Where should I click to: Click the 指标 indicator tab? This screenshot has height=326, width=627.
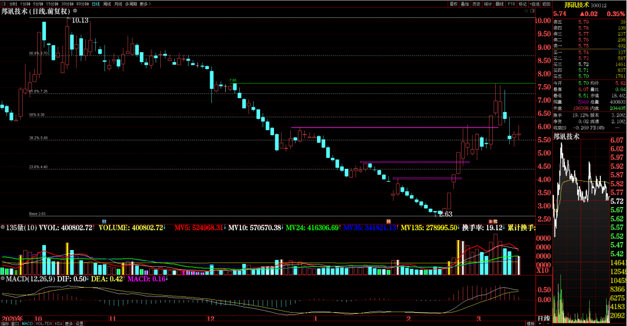tap(5, 324)
